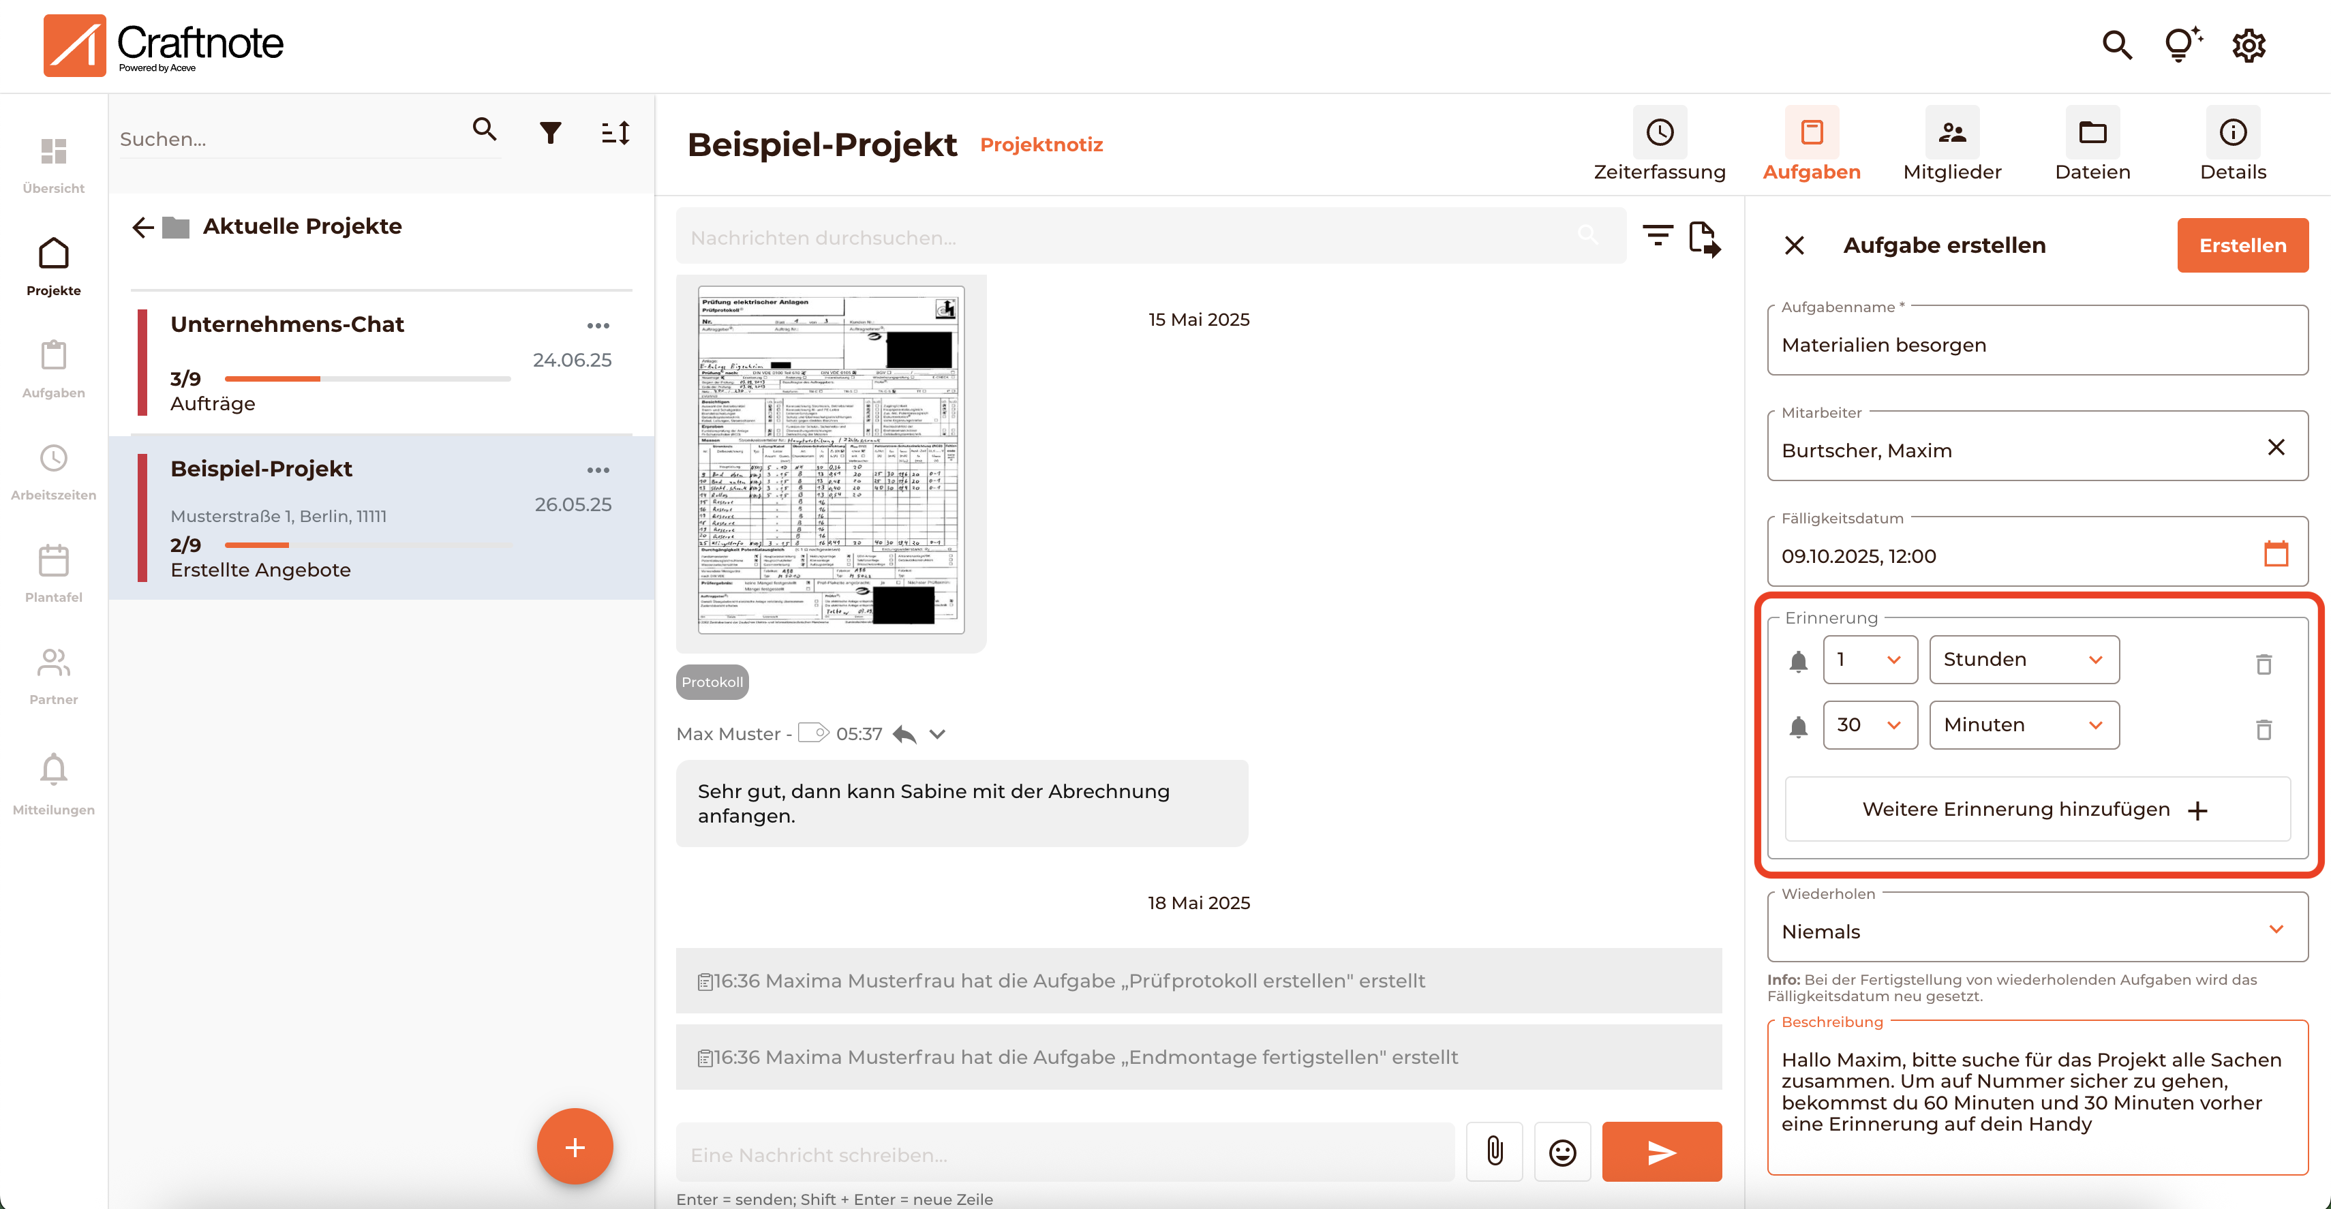Delete the 1 Stunden reminder
This screenshot has width=2331, height=1209.
point(2263,664)
